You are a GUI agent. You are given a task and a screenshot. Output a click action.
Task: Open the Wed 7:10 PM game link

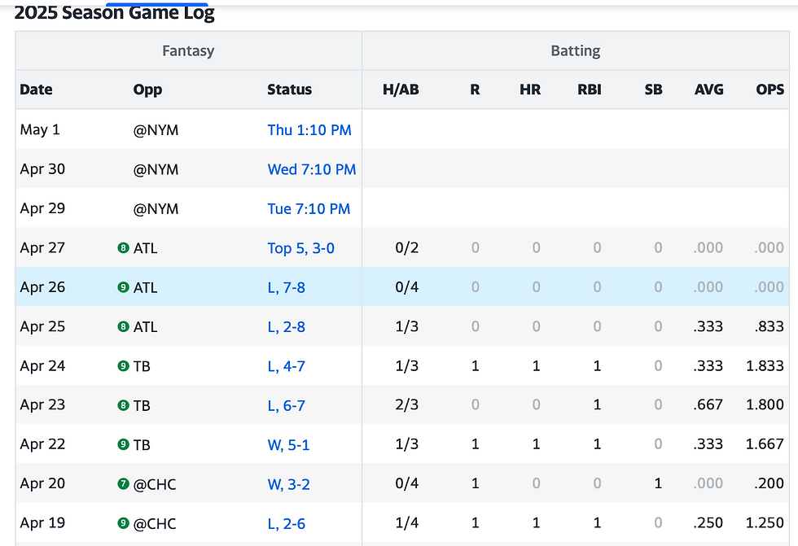(312, 169)
